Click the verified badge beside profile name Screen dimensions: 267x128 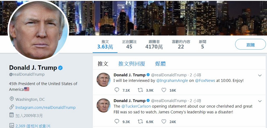click(60, 68)
